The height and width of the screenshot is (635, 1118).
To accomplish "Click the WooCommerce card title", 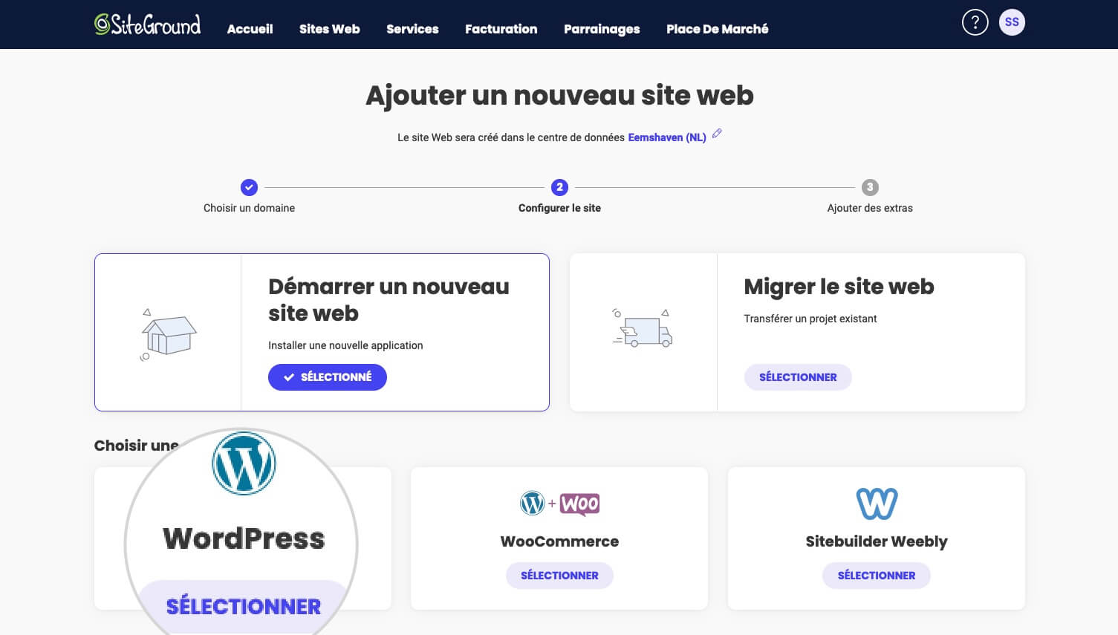I will (x=559, y=541).
